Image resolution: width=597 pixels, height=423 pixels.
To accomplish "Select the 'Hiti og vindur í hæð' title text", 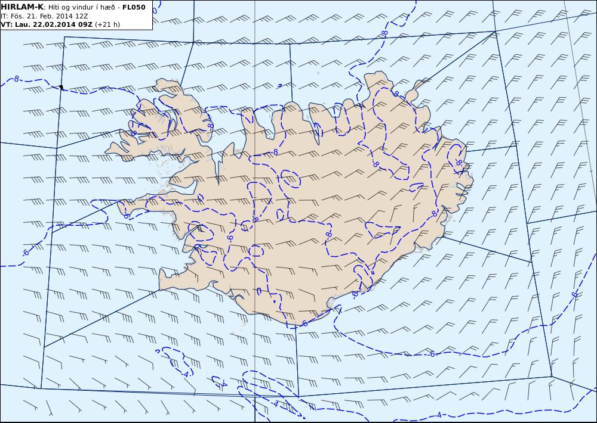I will point(81,8).
